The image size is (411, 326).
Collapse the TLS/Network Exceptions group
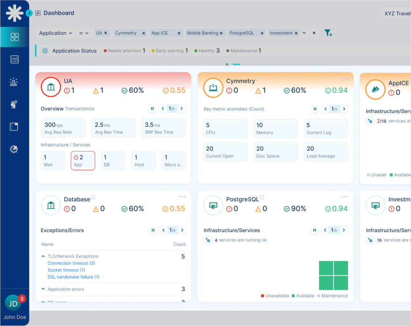(43, 256)
